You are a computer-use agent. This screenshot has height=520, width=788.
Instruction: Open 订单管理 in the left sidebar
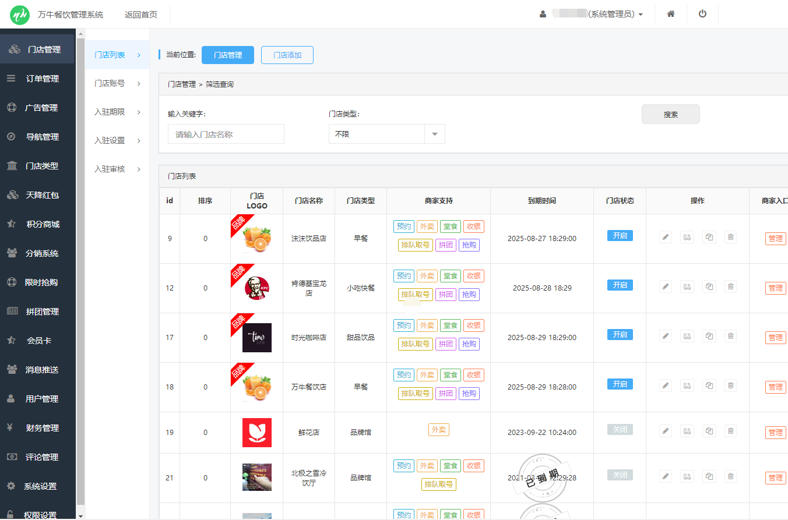click(x=42, y=79)
